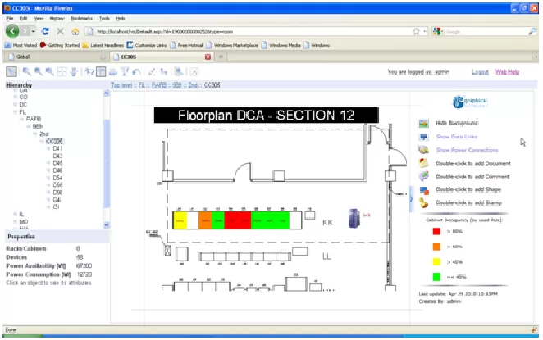This screenshot has width=543, height=340.
Task: Collapse right side panel using arrow handle
Action: (x=411, y=199)
